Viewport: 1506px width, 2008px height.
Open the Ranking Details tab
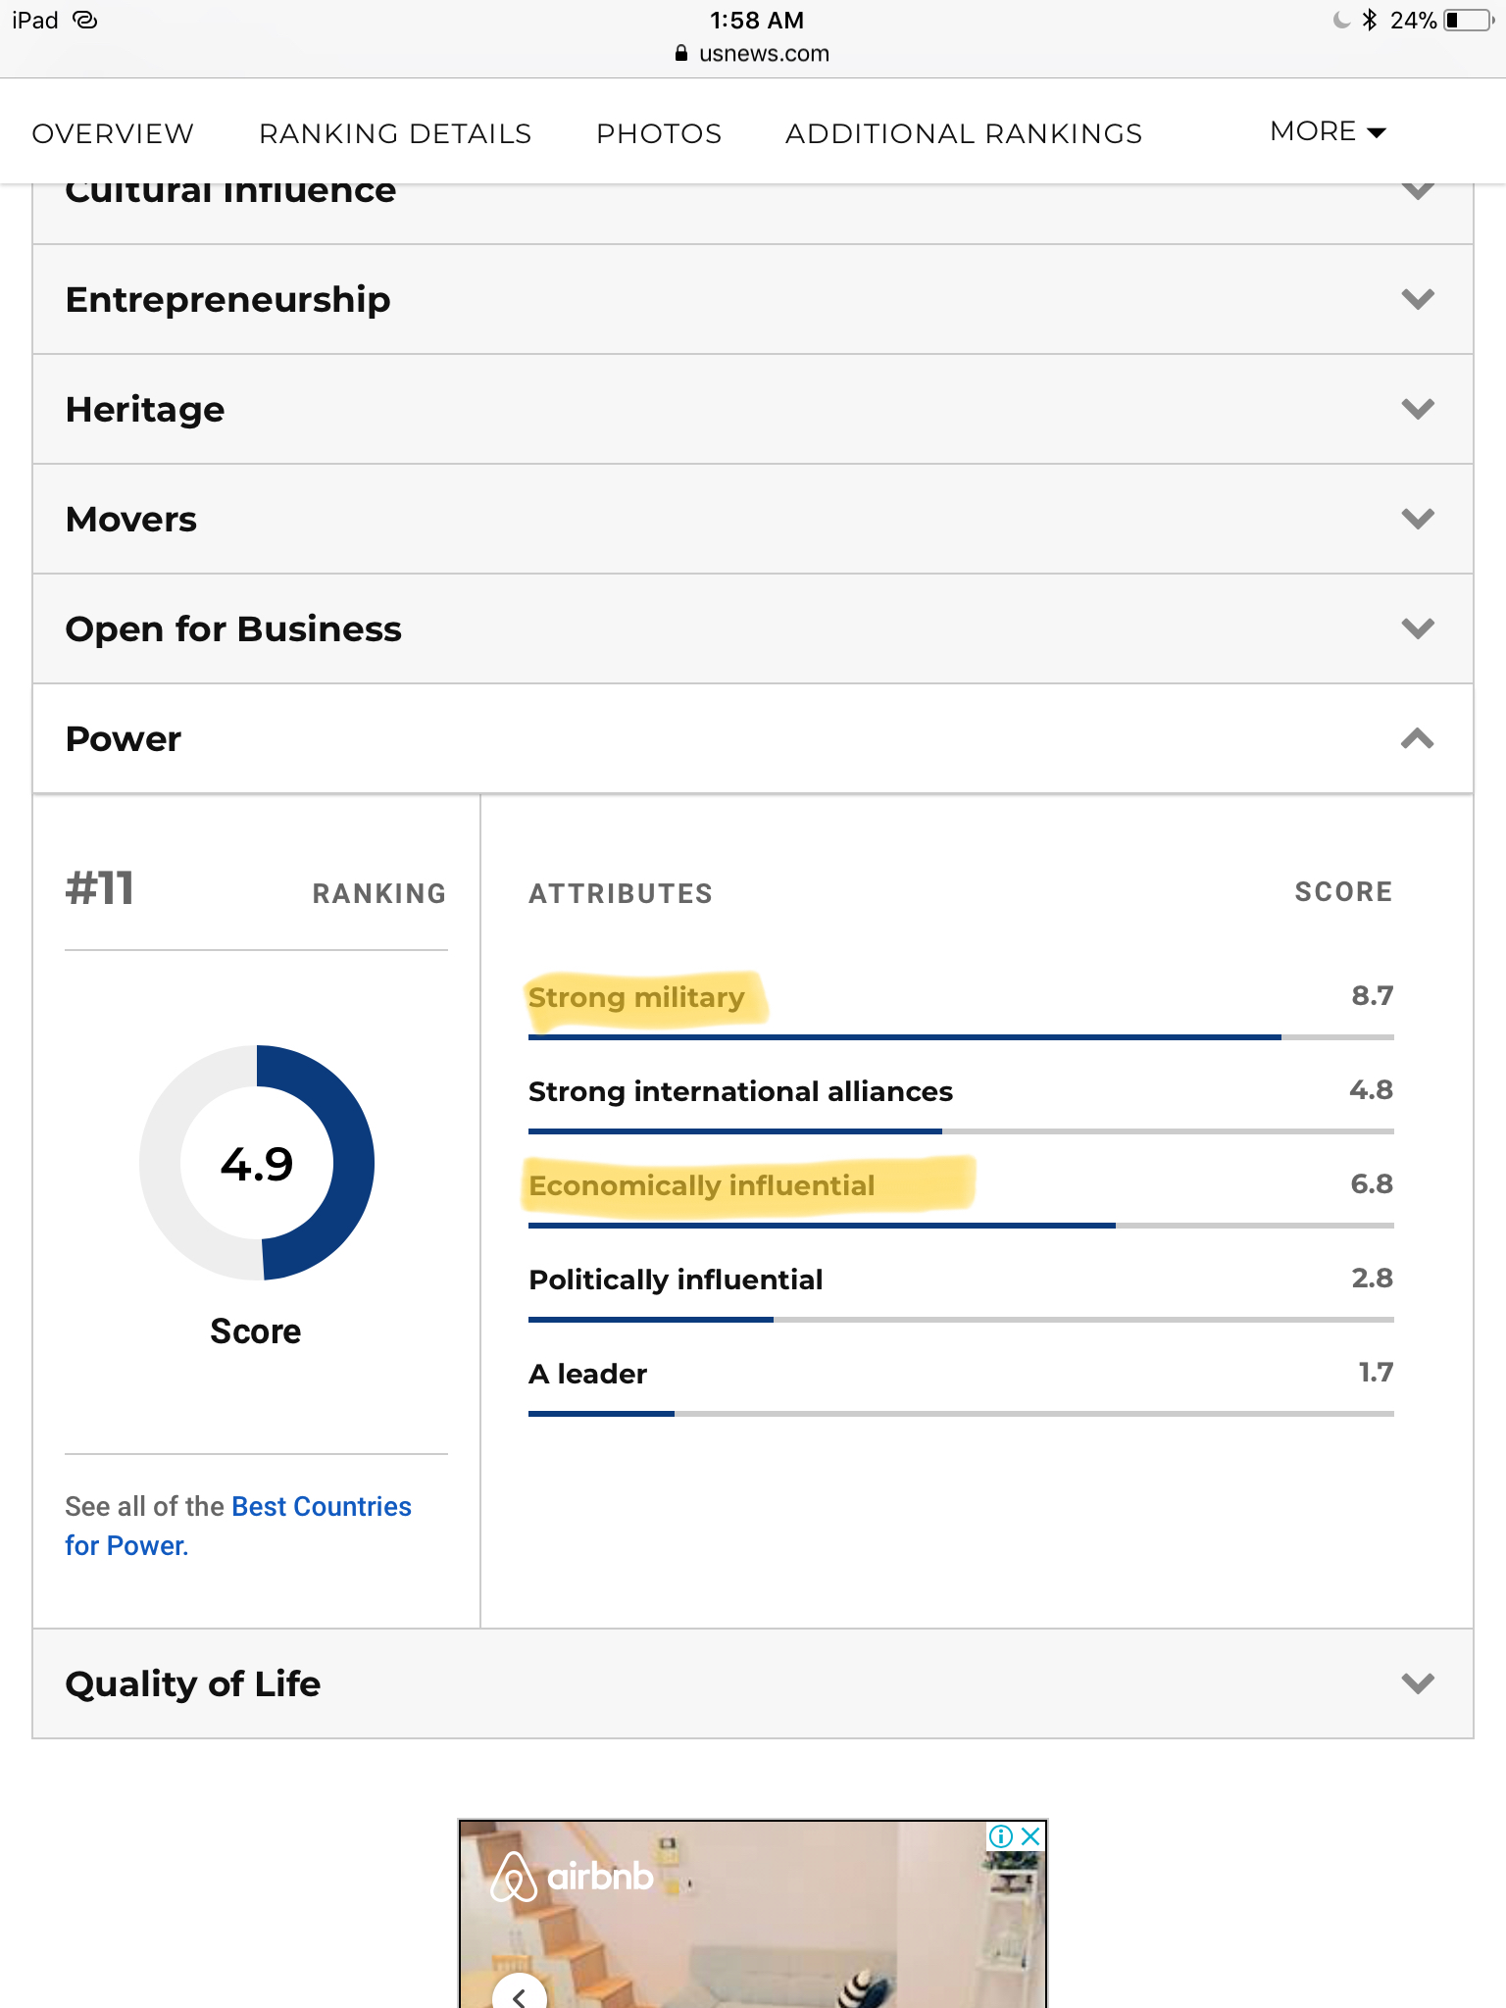point(395,133)
